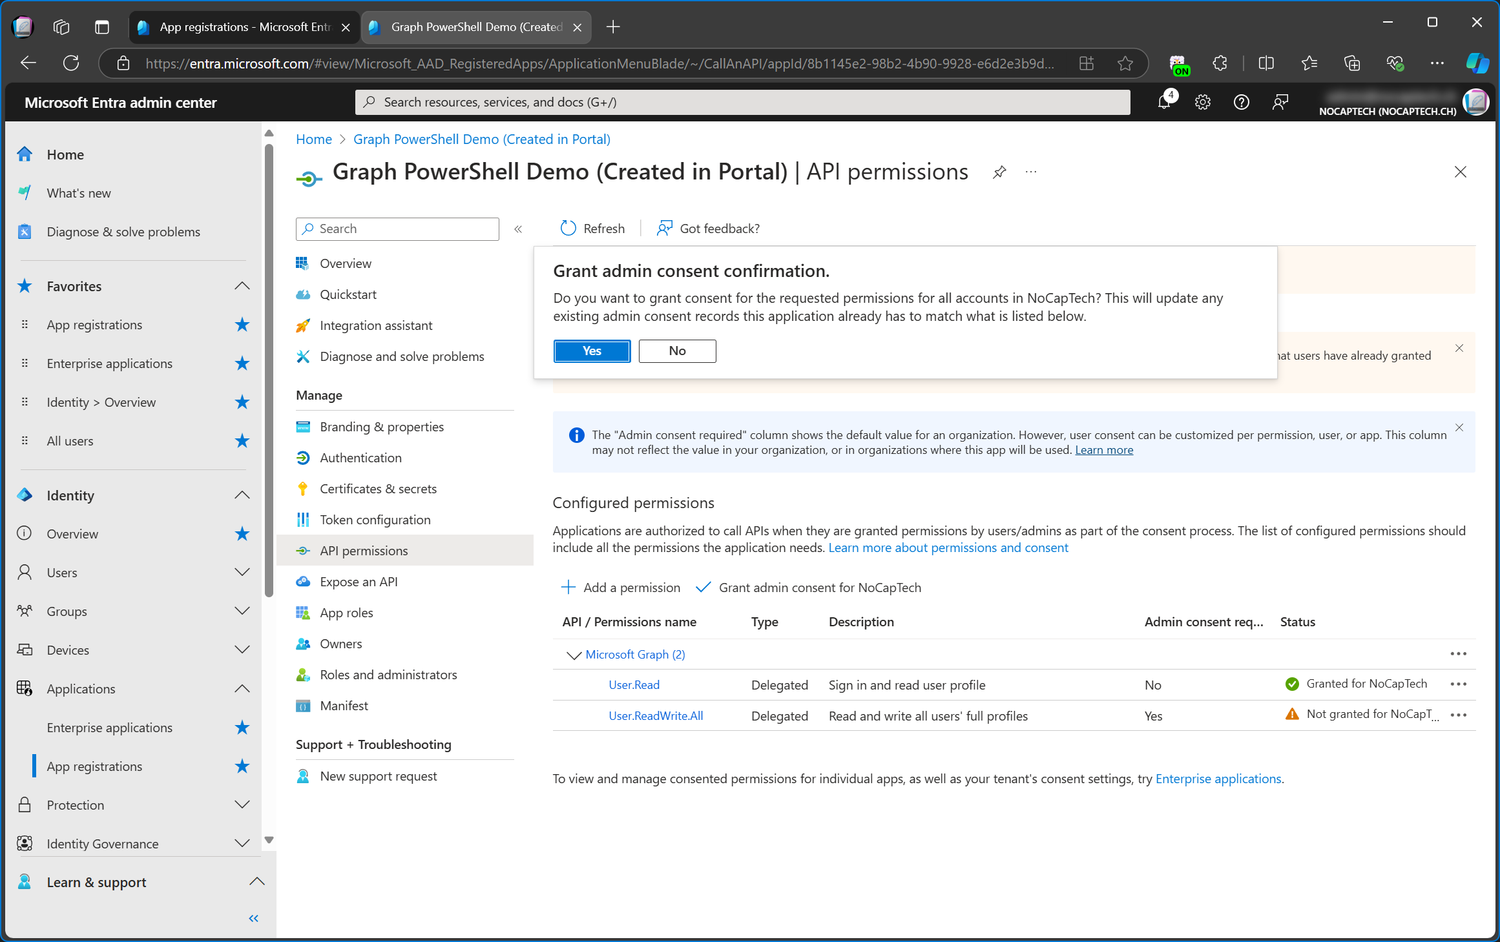Screen dimensions: 1500x942
Task: Click the Authentication menu icon
Action: click(x=304, y=457)
